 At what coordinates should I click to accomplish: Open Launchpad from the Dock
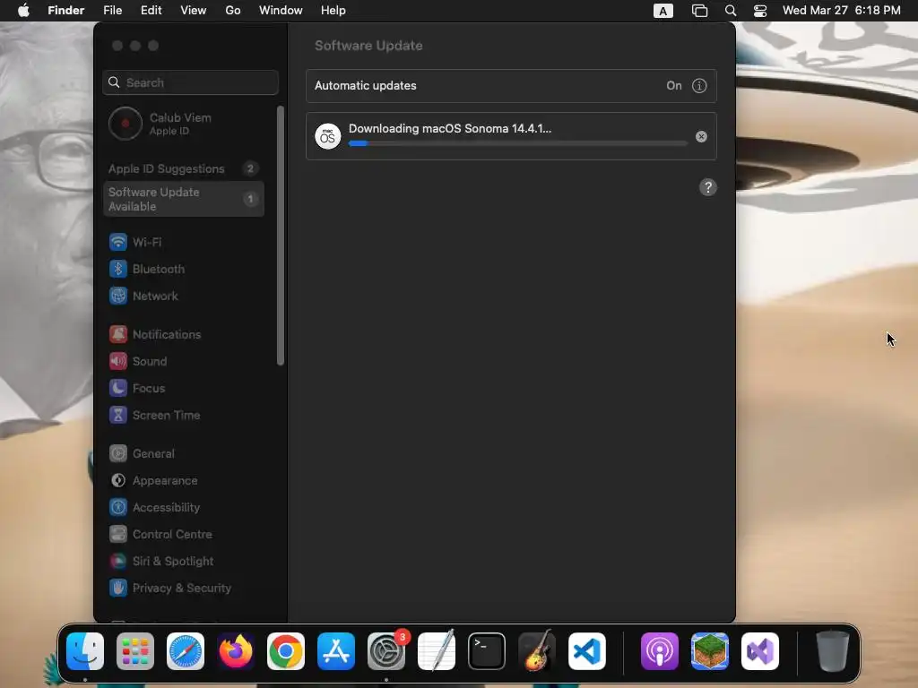click(x=135, y=651)
